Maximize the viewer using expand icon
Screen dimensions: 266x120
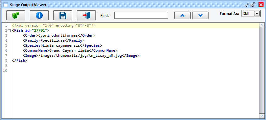(x=253, y=5)
